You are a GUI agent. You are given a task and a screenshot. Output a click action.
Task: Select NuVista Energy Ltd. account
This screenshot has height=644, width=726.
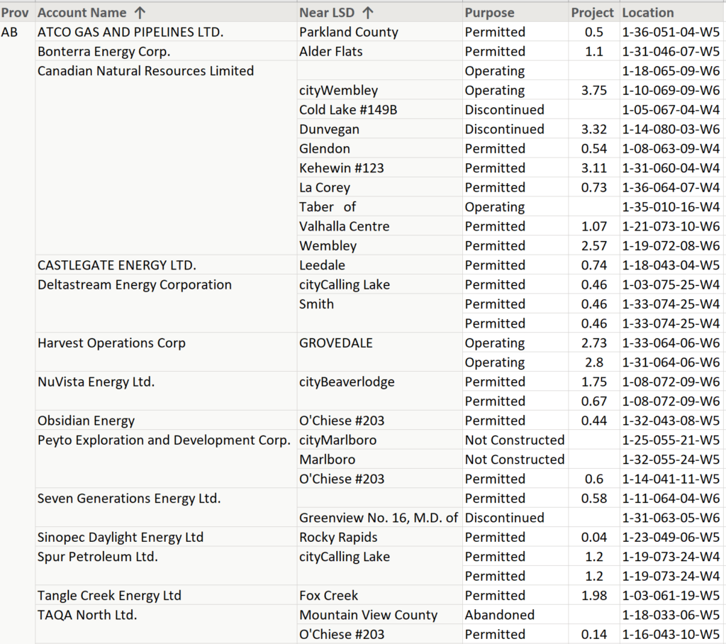click(96, 382)
